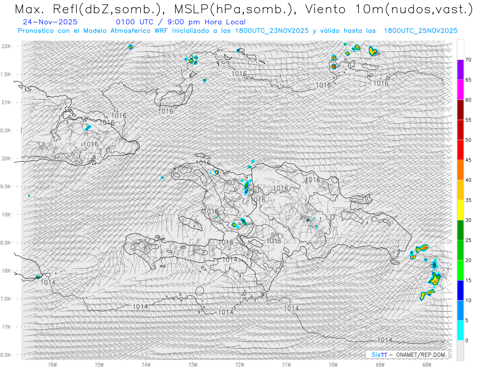479x370 pixels.
Task: Click the orange 40-45 dBZ legend band
Action: [460, 170]
